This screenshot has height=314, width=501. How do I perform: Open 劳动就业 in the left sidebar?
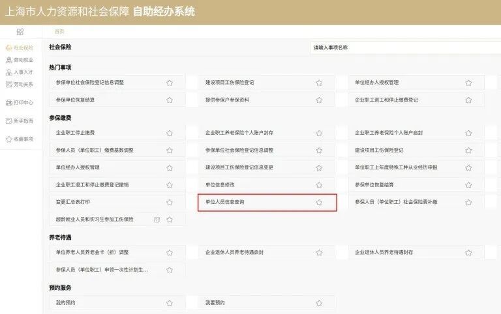tap(20, 60)
